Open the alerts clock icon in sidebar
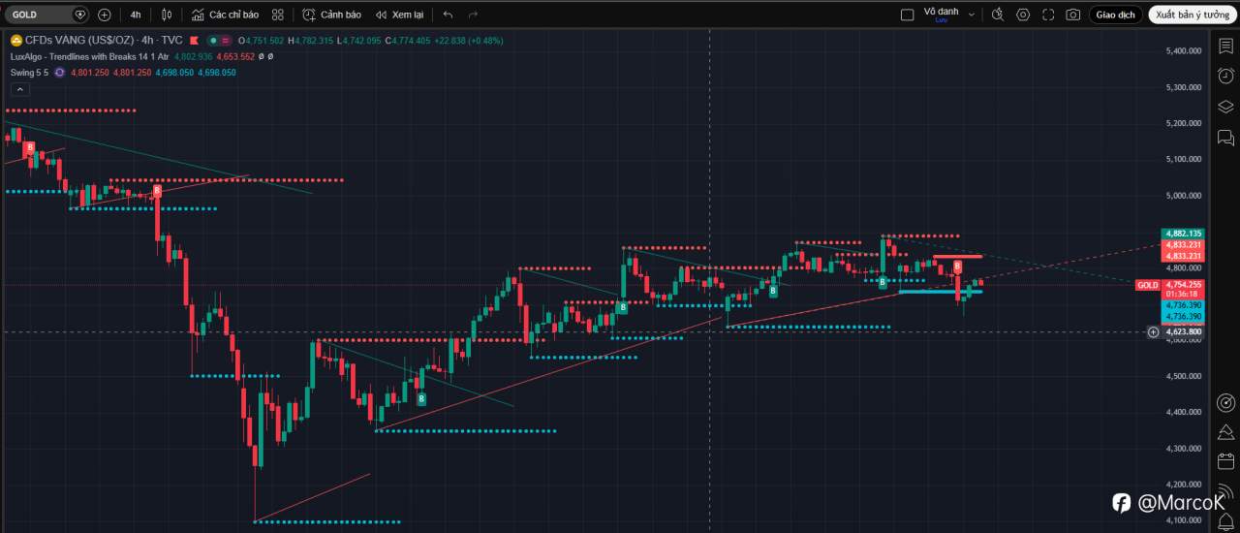This screenshot has width=1240, height=533. (1225, 76)
